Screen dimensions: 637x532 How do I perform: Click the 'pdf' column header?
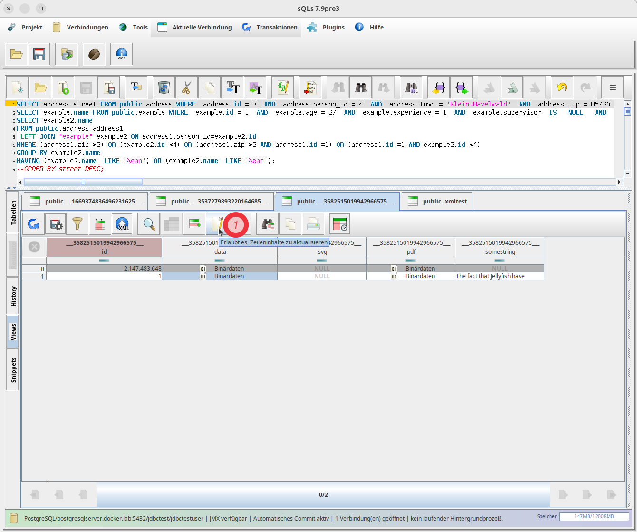(411, 247)
